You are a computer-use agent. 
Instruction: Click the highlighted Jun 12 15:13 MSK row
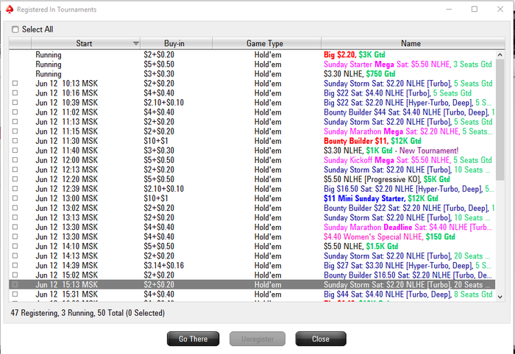252,284
